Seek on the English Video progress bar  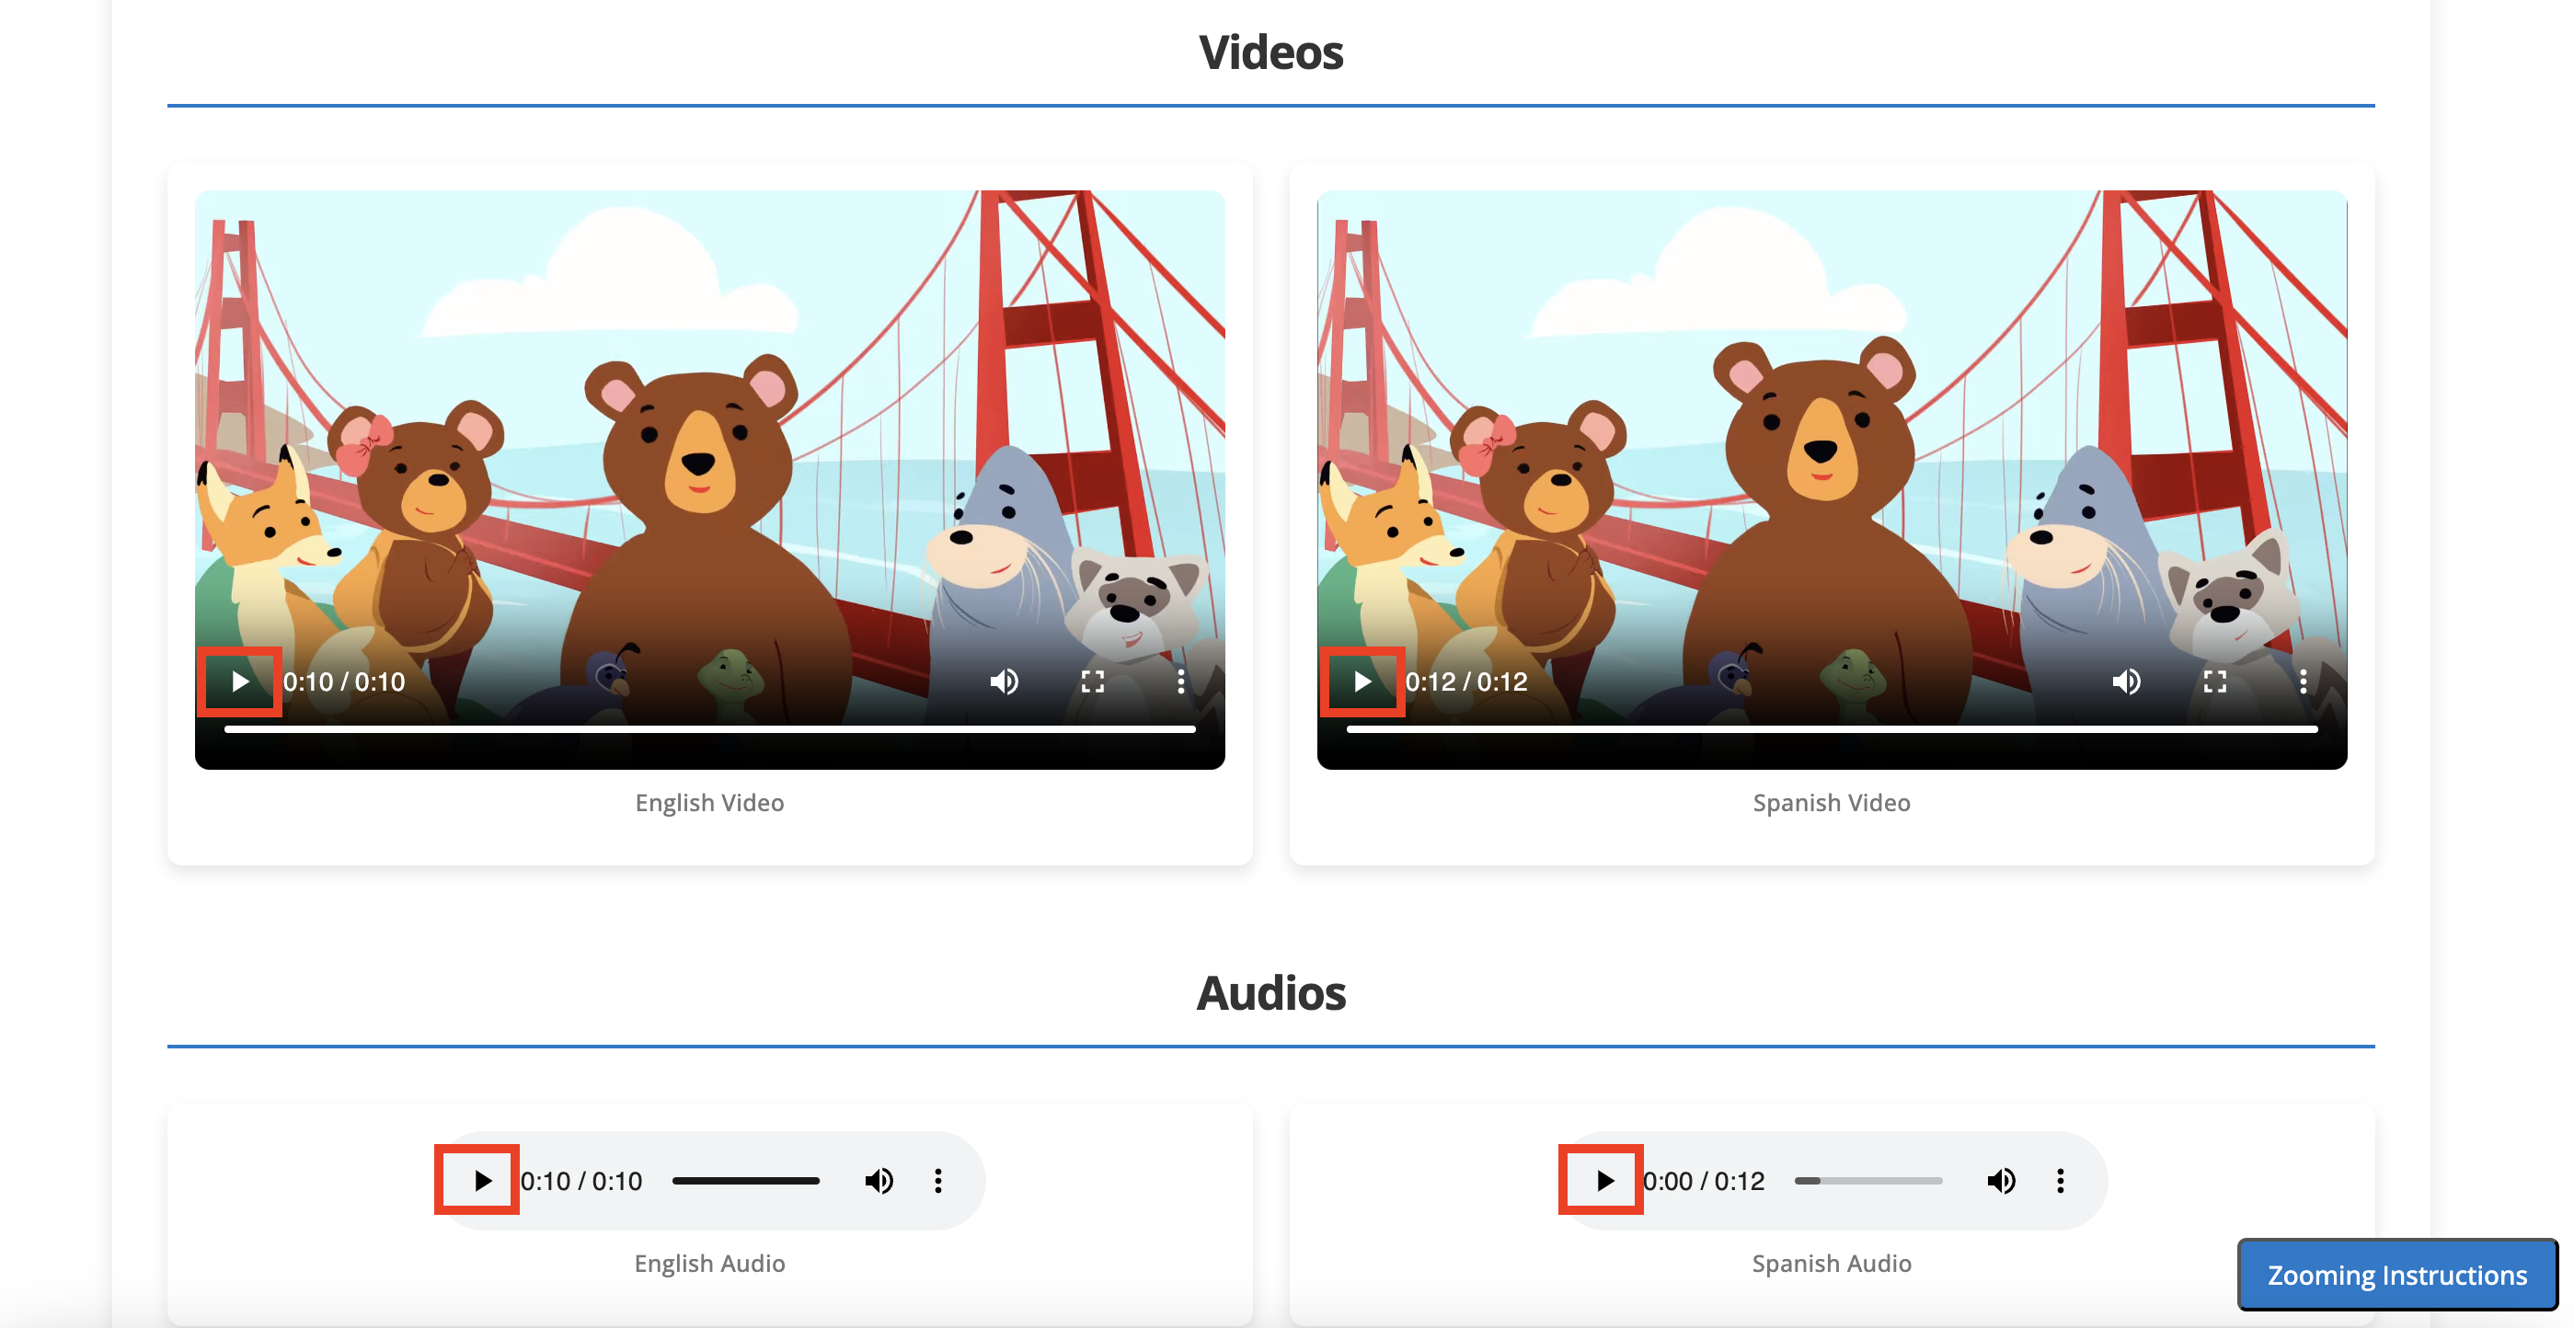pos(709,729)
